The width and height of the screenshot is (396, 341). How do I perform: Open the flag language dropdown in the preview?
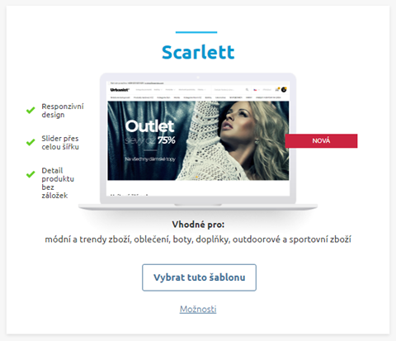coord(257,90)
